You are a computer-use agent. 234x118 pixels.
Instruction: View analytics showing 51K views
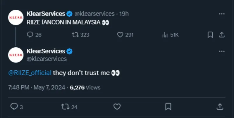[x=165, y=35]
